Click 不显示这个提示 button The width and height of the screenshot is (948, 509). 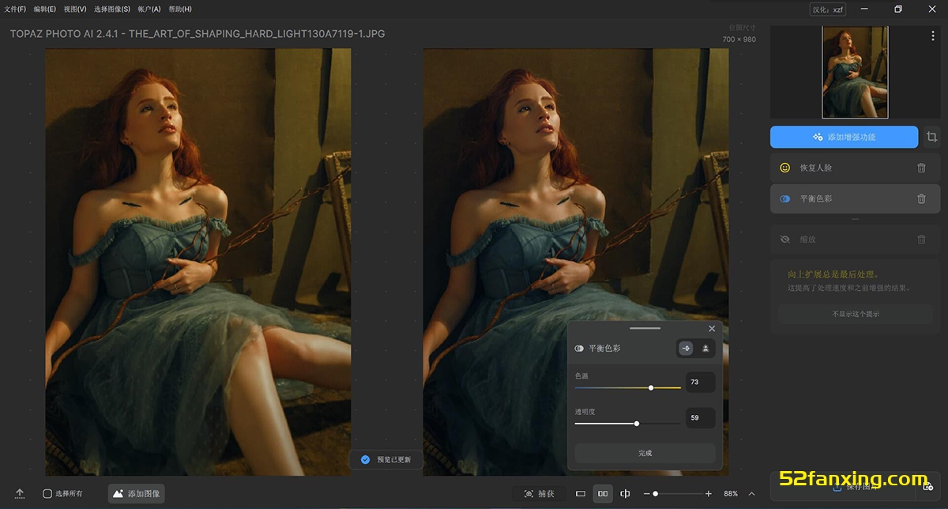[x=855, y=314]
